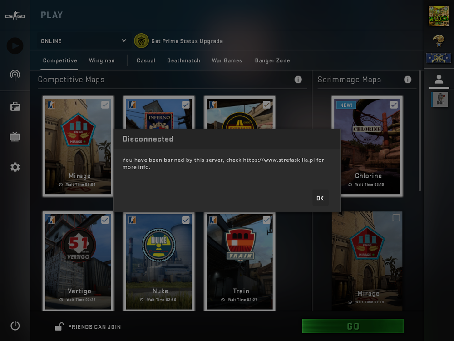This screenshot has height=341, width=454.
Task: Open the settings gear icon
Action: click(x=15, y=167)
